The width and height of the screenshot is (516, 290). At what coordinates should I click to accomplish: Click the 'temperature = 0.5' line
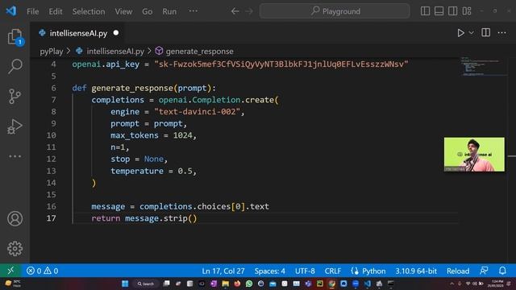point(153,171)
